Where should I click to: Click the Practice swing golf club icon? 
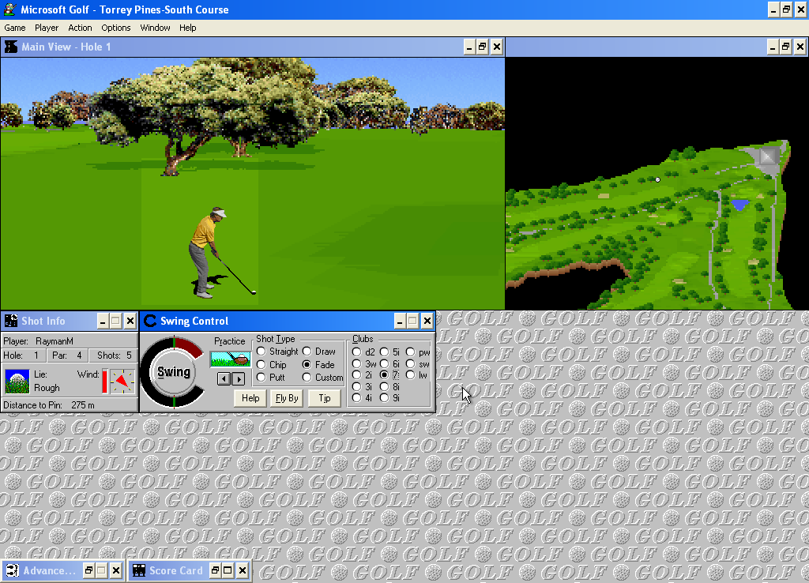[x=231, y=359]
